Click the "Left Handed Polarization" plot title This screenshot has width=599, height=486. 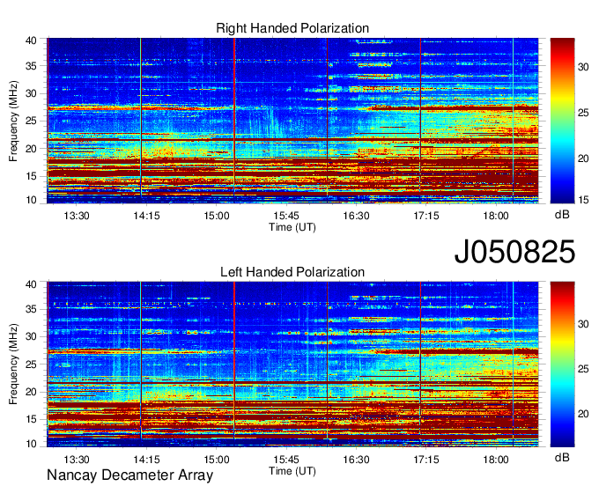pyautogui.click(x=292, y=272)
